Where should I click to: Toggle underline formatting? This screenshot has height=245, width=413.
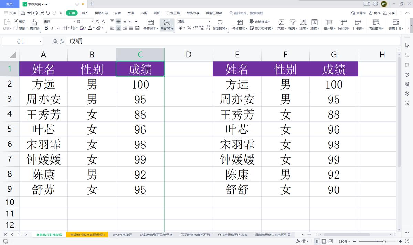pos(58,27)
